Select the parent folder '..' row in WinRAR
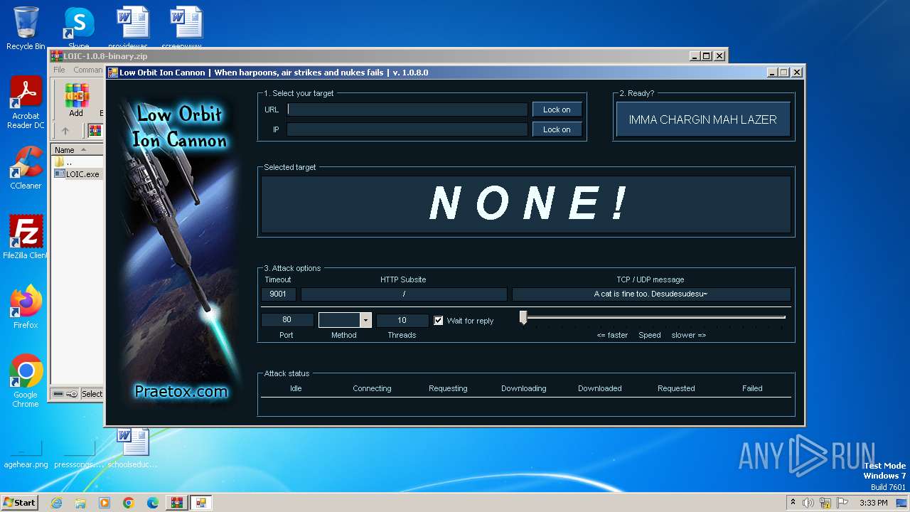The width and height of the screenshot is (910, 512). coord(68,162)
